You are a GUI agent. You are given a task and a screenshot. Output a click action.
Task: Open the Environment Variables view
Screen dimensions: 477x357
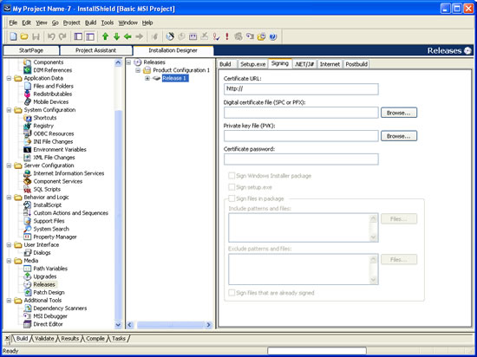click(60, 150)
